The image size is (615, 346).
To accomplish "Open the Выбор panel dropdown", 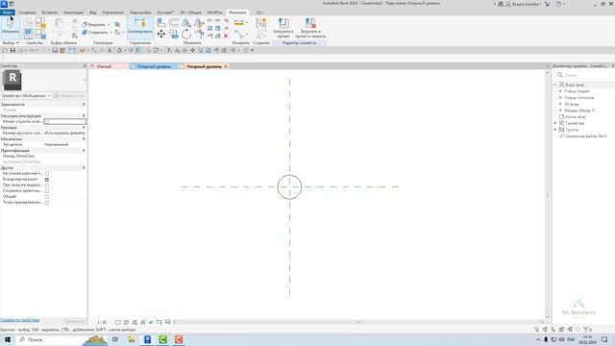I will (x=11, y=42).
